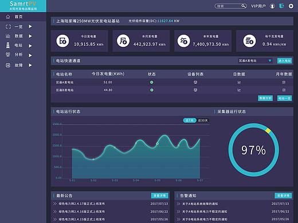This screenshot has width=298, height=223.
Task: Click the 今日发电量 daily generation icon
Action: [x=62, y=41]
